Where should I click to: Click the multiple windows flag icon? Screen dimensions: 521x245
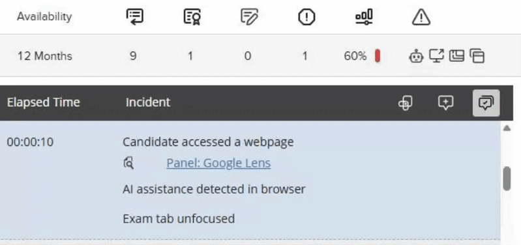(x=477, y=56)
